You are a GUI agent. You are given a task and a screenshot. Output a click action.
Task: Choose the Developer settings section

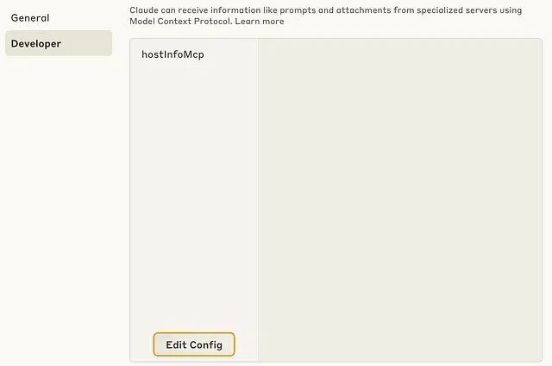36,44
